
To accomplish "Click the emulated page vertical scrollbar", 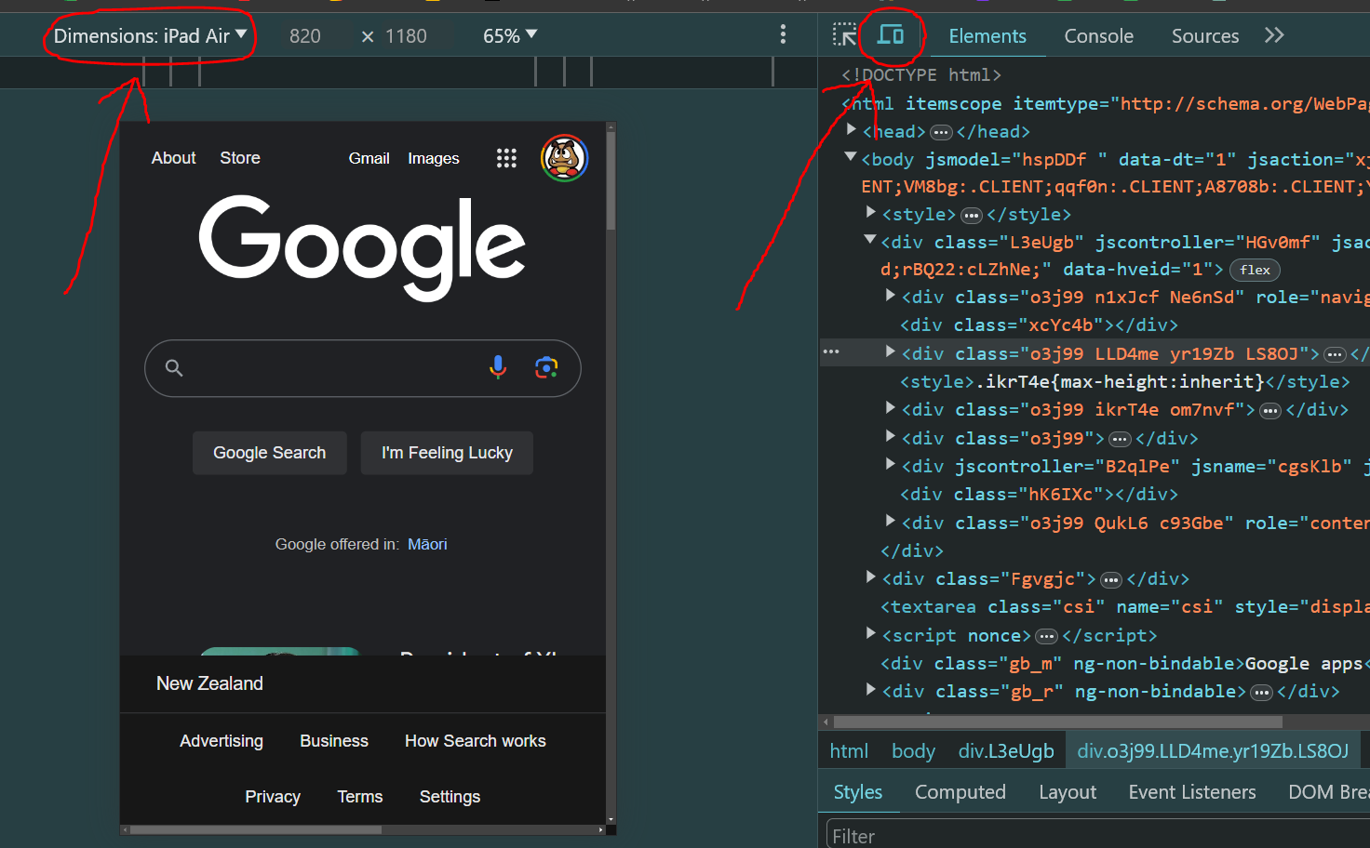I will pos(611,181).
